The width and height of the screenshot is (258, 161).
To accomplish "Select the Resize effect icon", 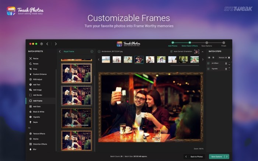I will coord(31,59).
